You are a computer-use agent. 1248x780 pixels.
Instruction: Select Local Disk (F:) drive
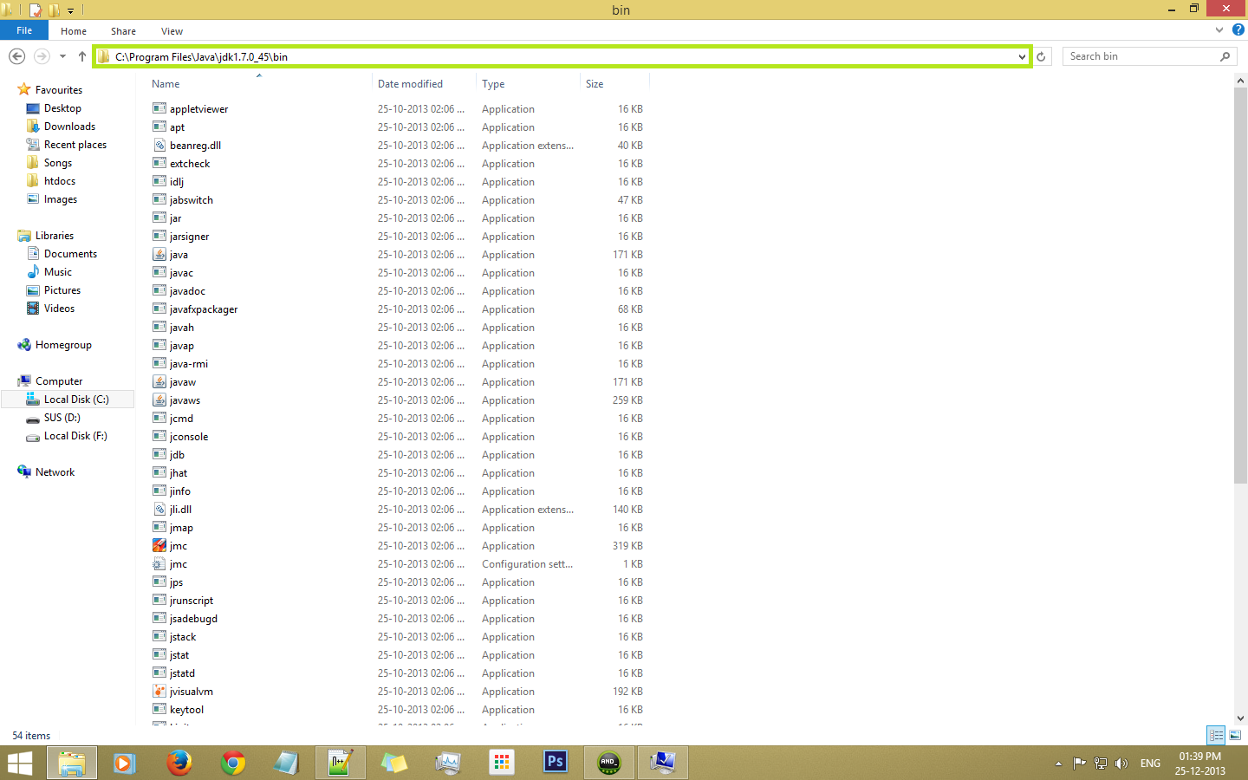pos(75,436)
